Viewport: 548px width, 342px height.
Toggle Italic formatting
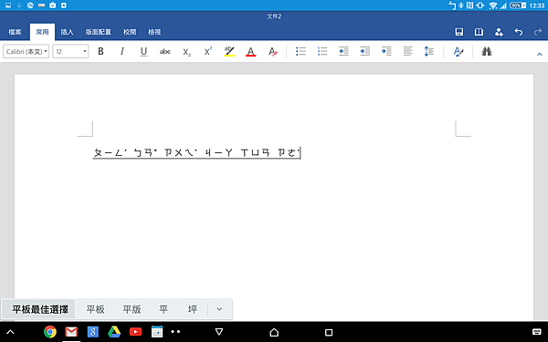point(122,52)
